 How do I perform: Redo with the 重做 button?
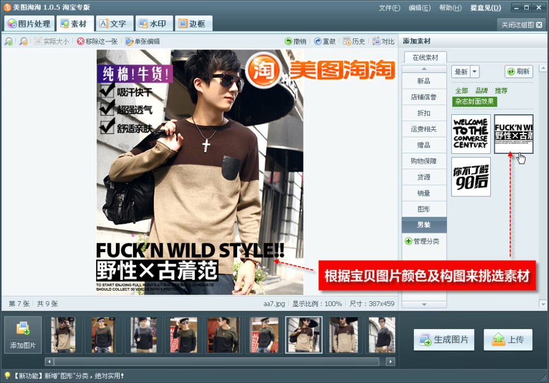(324, 41)
